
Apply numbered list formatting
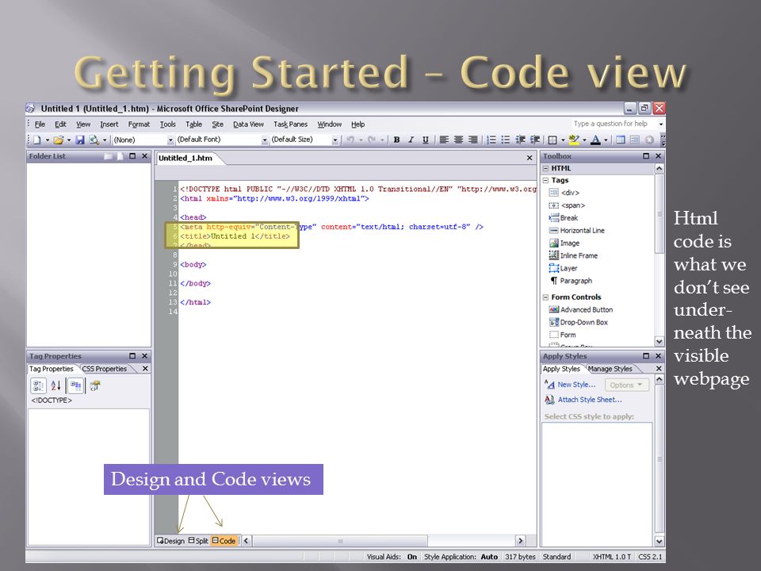(x=491, y=140)
